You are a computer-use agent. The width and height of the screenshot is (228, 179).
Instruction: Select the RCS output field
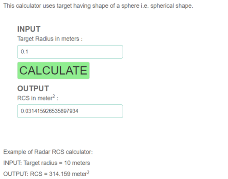pos(70,111)
